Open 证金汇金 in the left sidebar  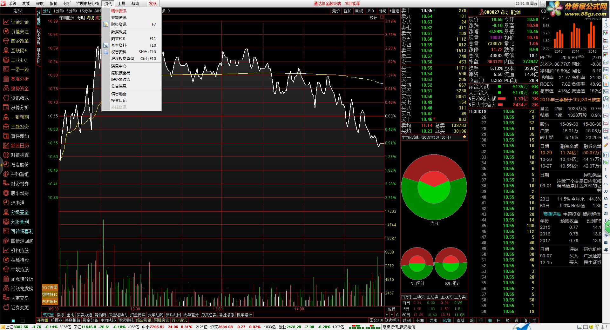click(16, 22)
